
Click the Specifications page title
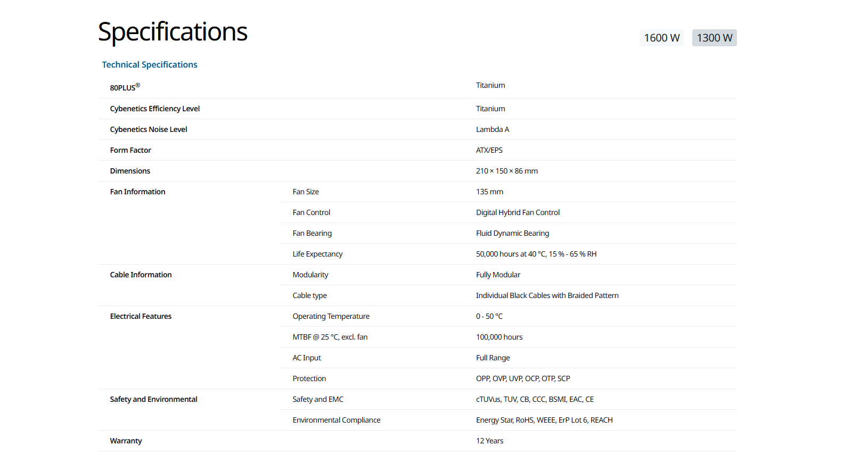pyautogui.click(x=173, y=31)
